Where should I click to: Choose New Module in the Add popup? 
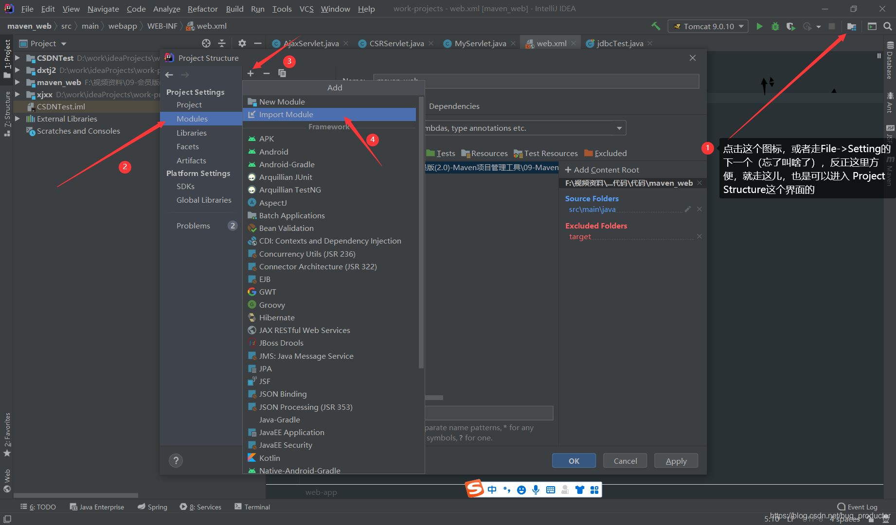(329, 102)
